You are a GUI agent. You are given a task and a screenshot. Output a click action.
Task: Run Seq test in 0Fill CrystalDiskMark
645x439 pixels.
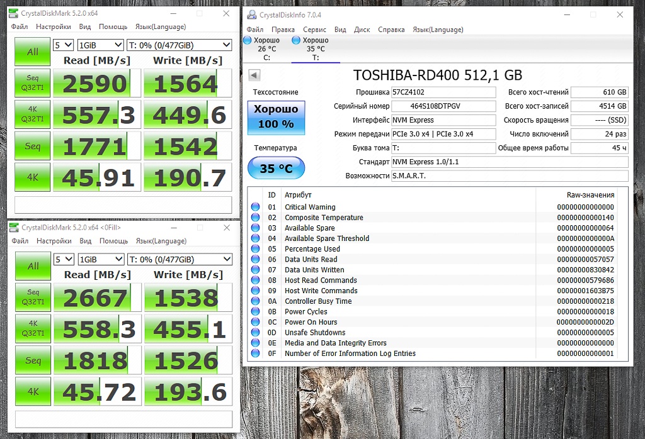click(33, 360)
